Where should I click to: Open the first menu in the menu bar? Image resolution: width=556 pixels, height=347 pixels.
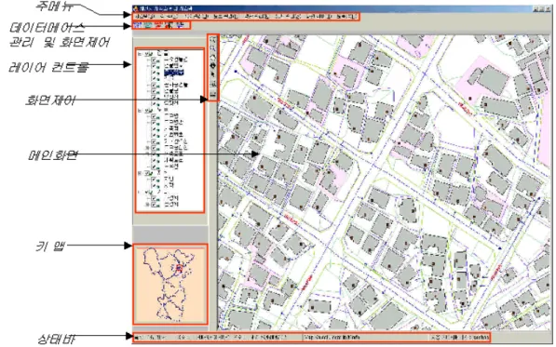tap(144, 17)
